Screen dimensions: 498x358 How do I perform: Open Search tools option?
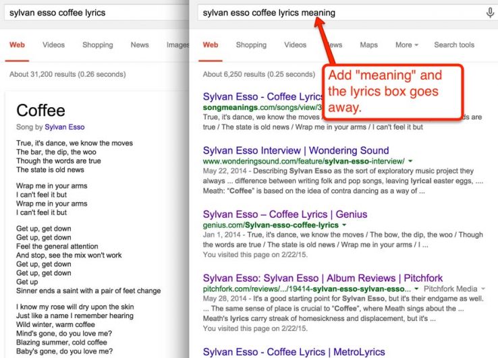click(454, 45)
